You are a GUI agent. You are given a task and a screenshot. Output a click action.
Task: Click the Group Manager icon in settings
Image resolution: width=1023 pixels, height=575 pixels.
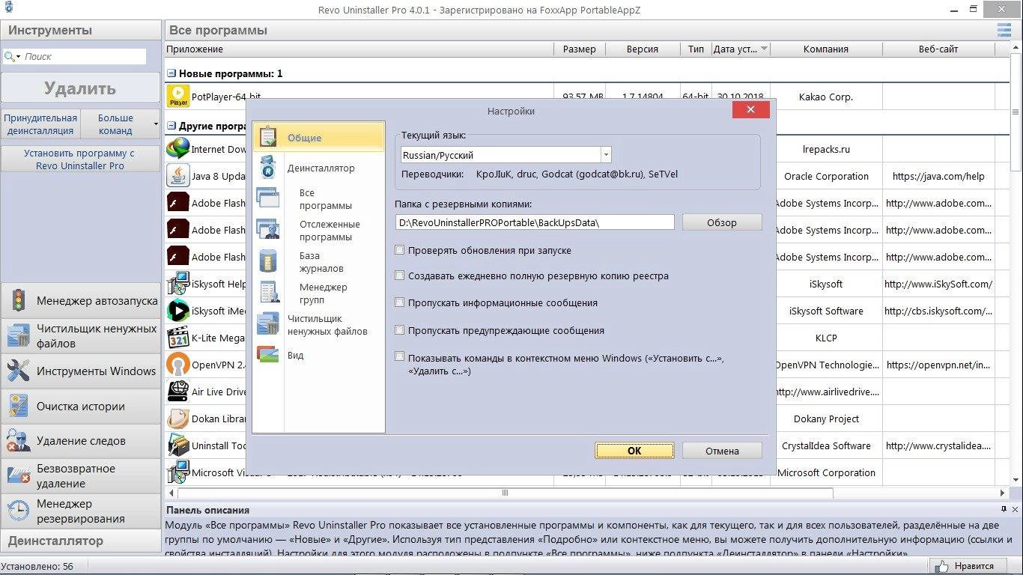pos(268,292)
